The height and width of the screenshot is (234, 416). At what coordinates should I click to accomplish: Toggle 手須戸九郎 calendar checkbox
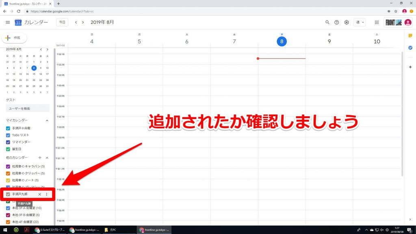pos(8,194)
